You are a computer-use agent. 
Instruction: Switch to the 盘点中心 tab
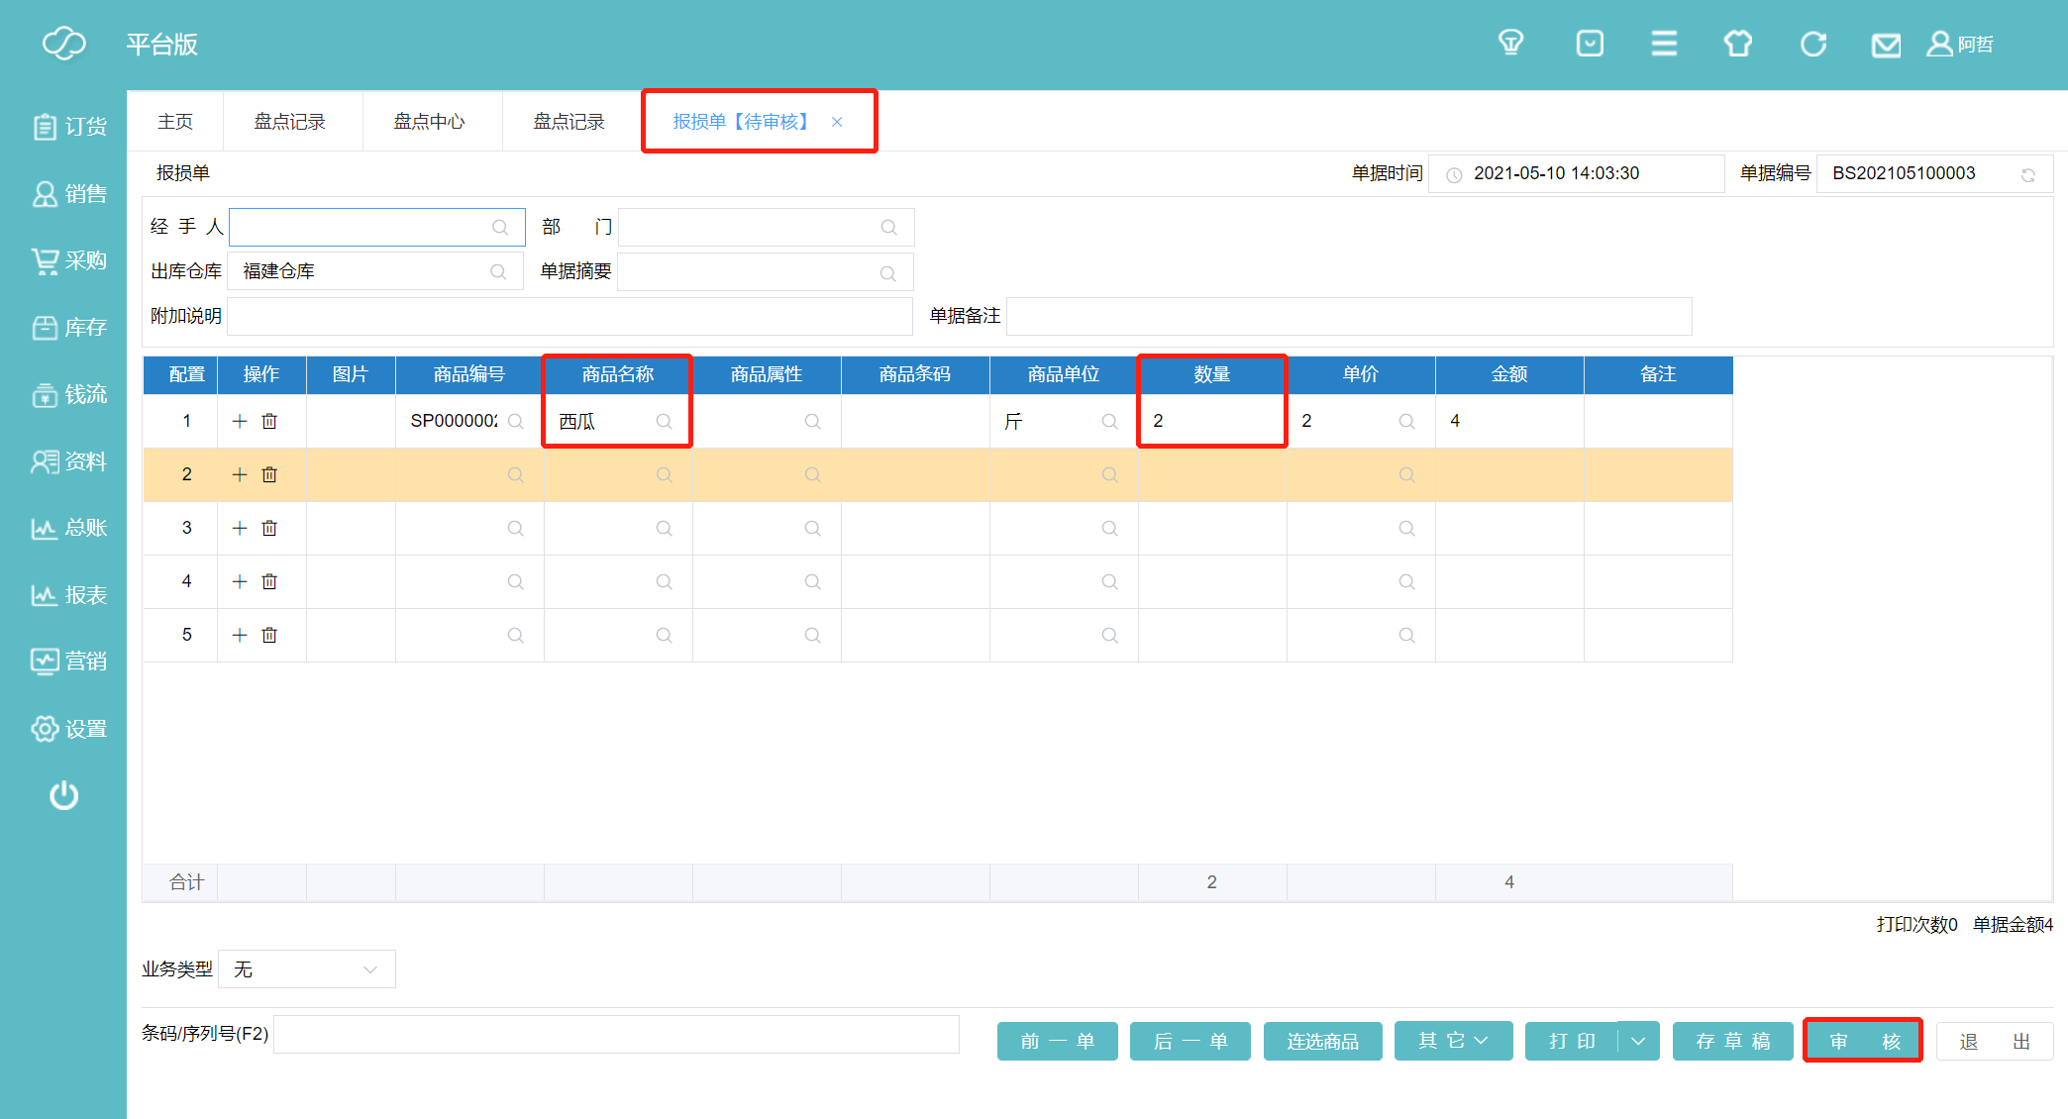[x=429, y=122]
